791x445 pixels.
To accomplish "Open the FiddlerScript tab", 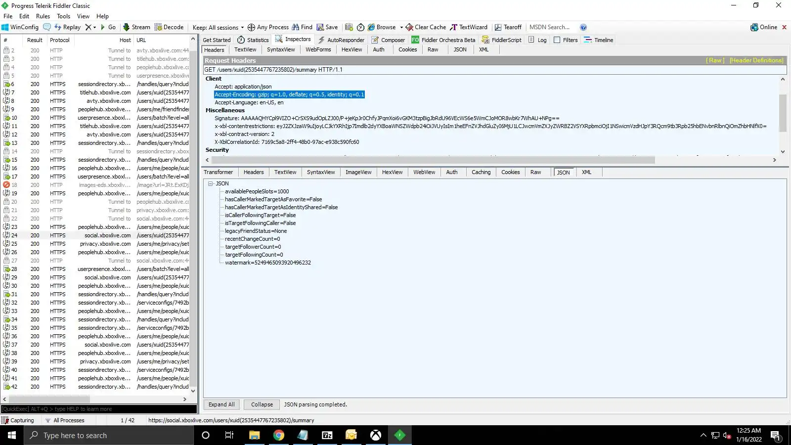I will (502, 40).
